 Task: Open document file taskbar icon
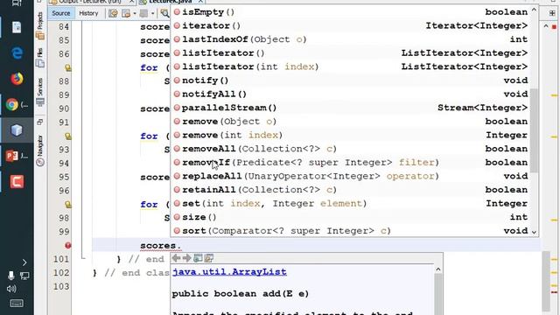pos(17,27)
